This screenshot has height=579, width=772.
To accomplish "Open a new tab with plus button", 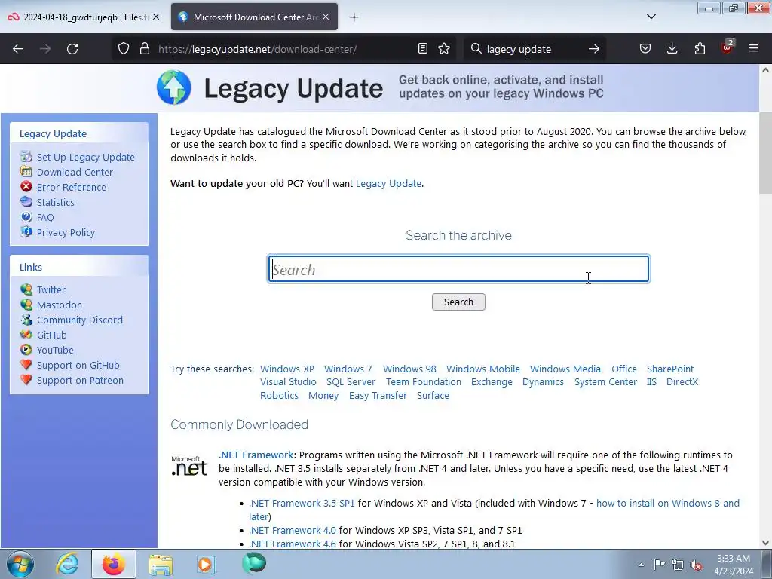I will (x=354, y=17).
